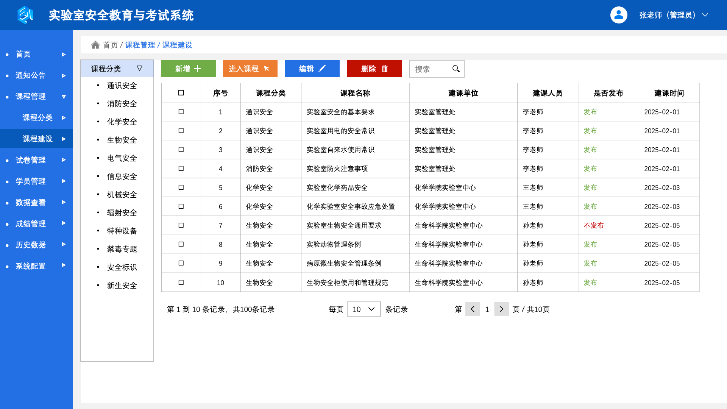Click the 删除 trash button
Viewport: 727px width, 409px height.
(374, 69)
